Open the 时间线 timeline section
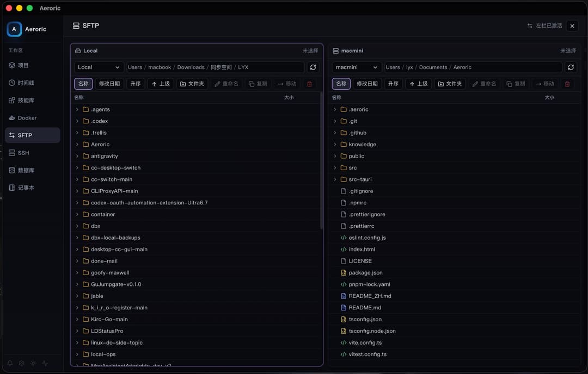 tap(32, 83)
